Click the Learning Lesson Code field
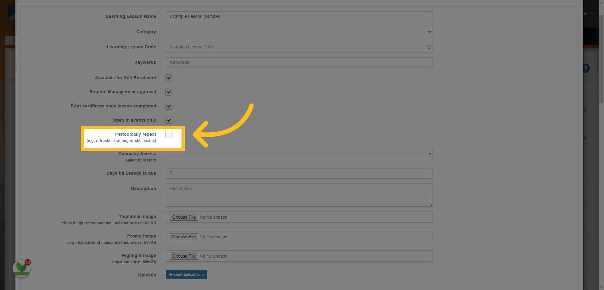The width and height of the screenshot is (604, 290). pos(299,47)
